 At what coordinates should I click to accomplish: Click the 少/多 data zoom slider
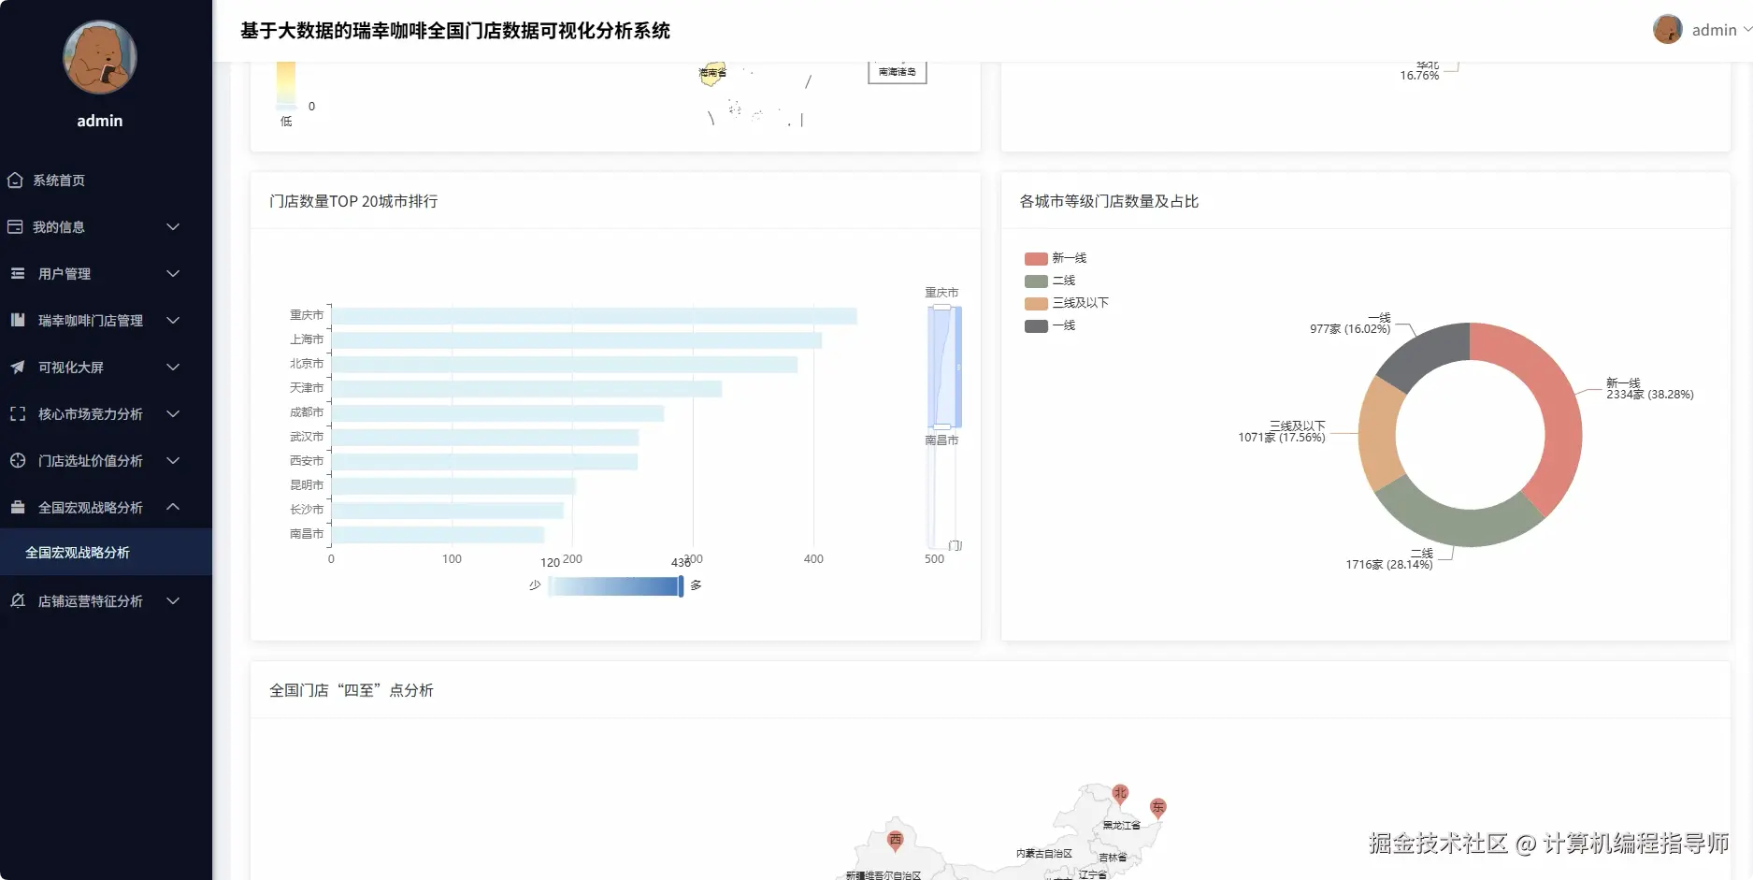pyautogui.click(x=614, y=586)
